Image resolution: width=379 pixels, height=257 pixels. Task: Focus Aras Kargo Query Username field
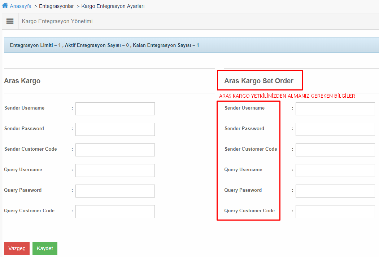(115, 170)
